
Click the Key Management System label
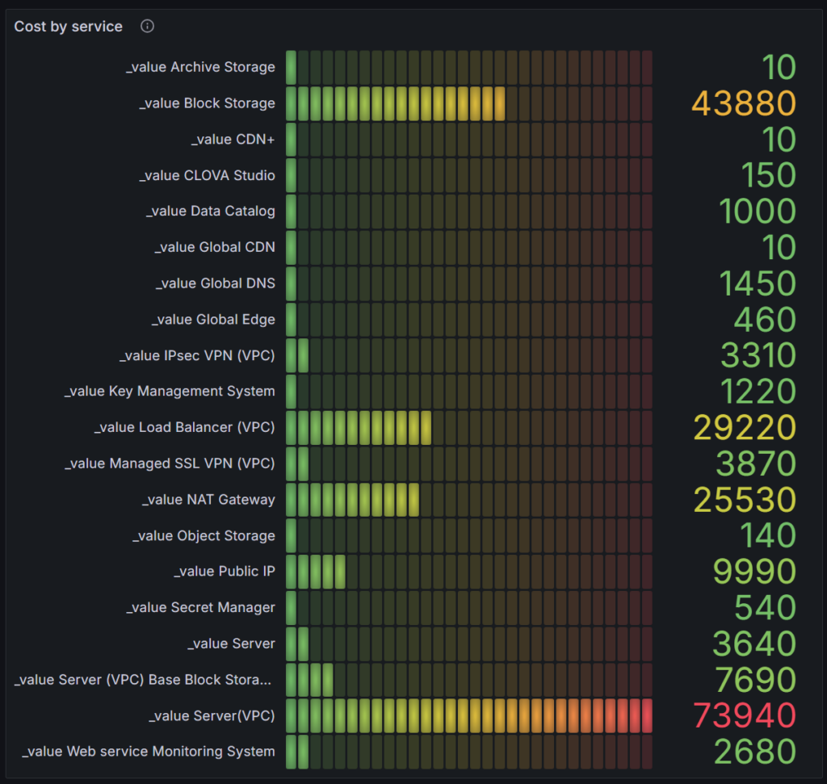point(170,391)
